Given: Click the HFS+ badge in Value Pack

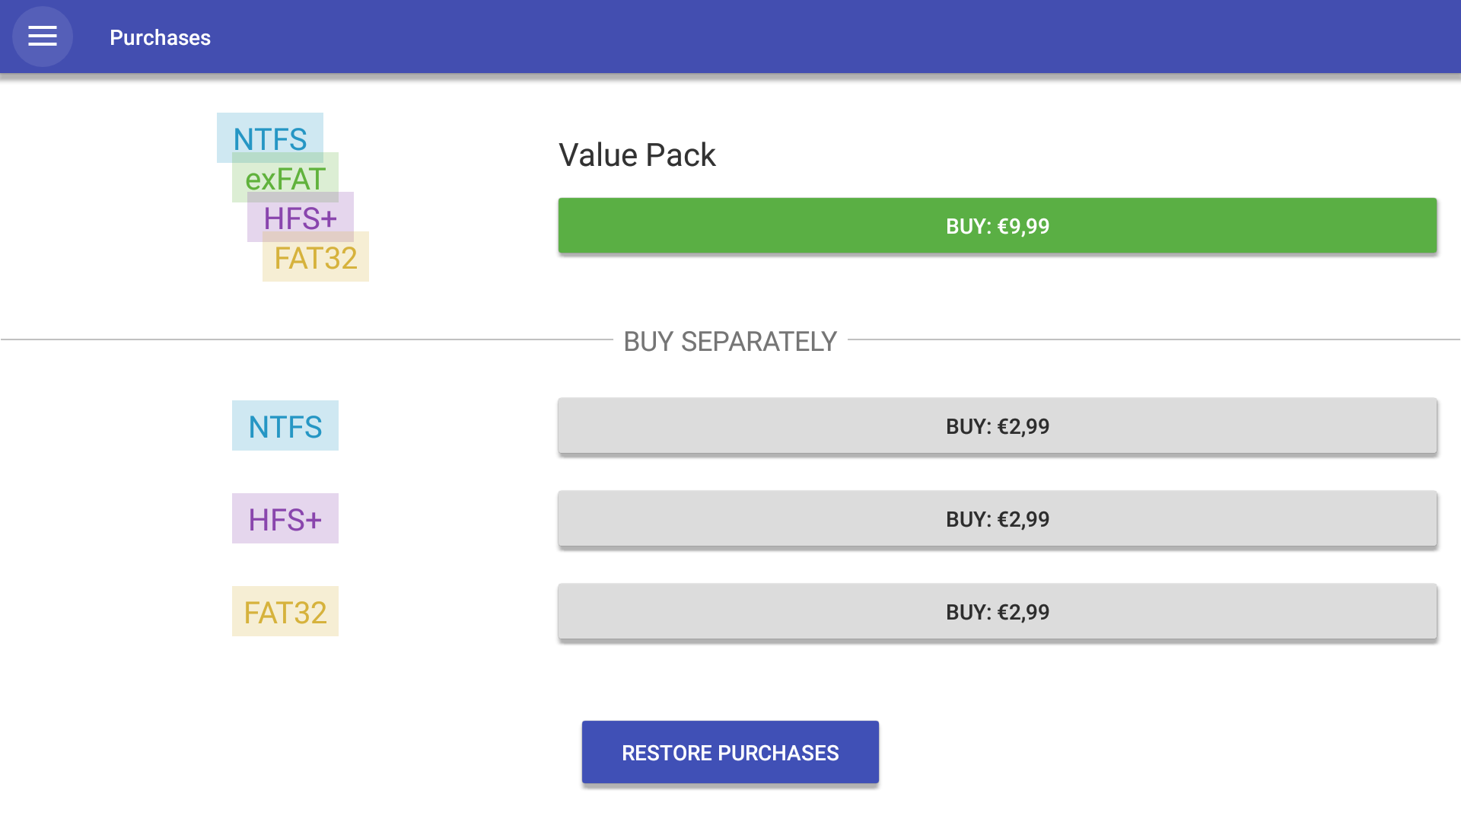Looking at the screenshot, I should (301, 218).
